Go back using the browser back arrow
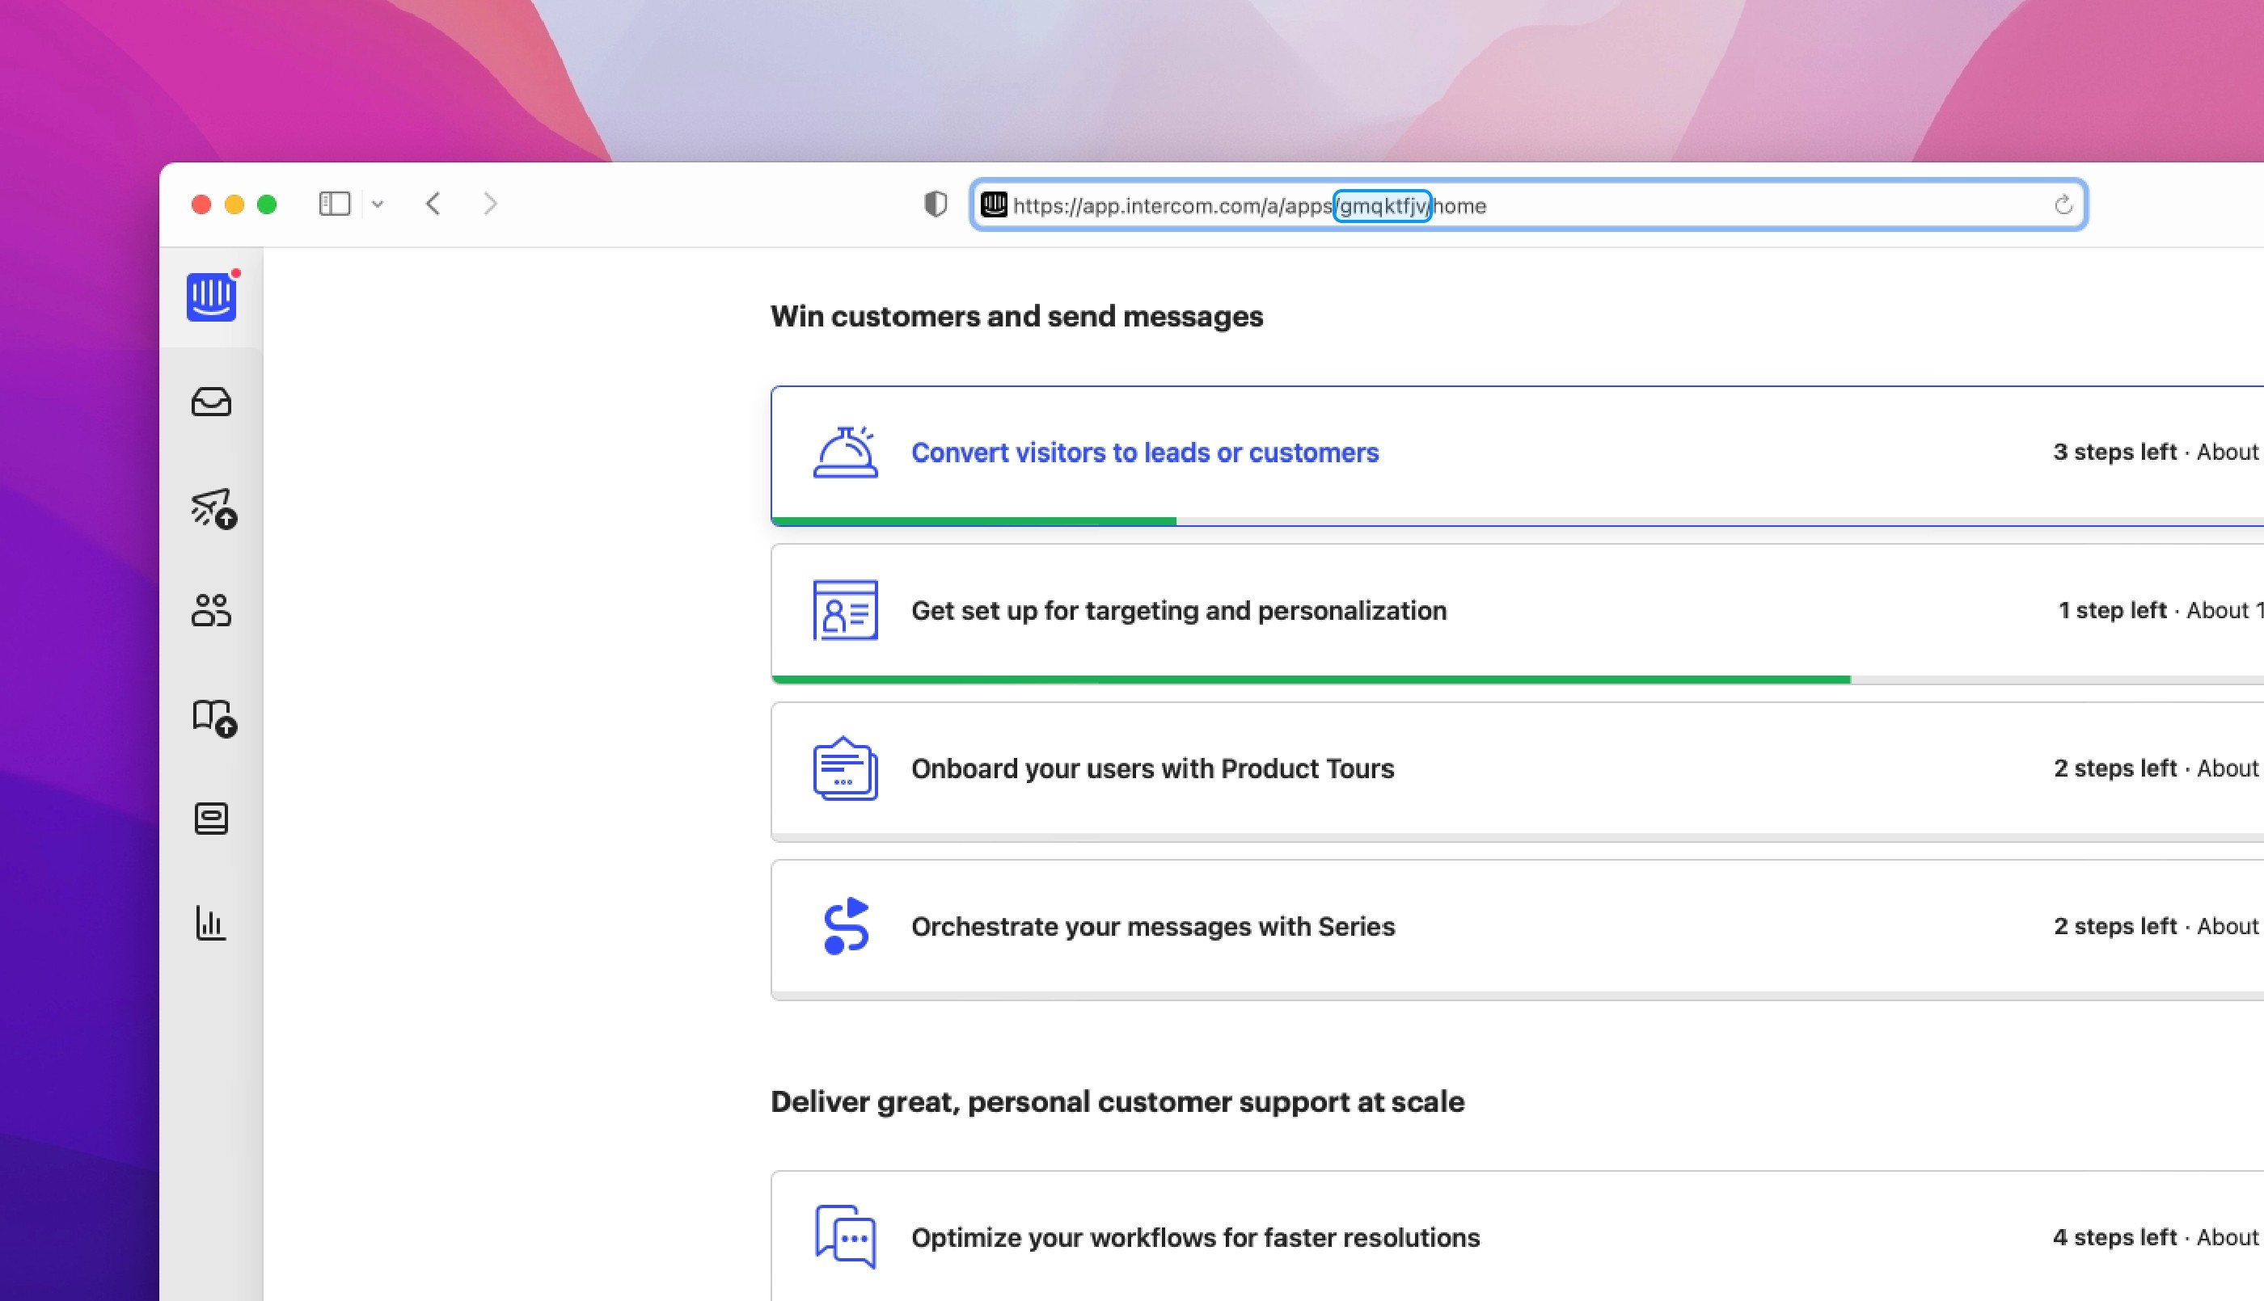 click(x=433, y=204)
